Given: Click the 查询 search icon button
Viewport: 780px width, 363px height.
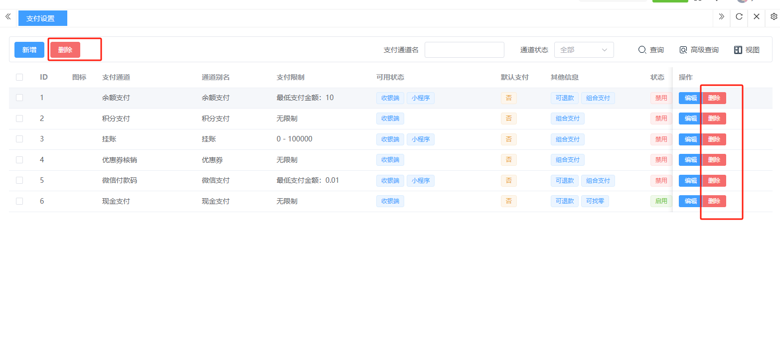Looking at the screenshot, I should tap(651, 50).
